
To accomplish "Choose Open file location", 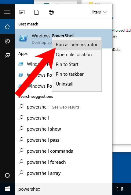I will (x=77, y=55).
